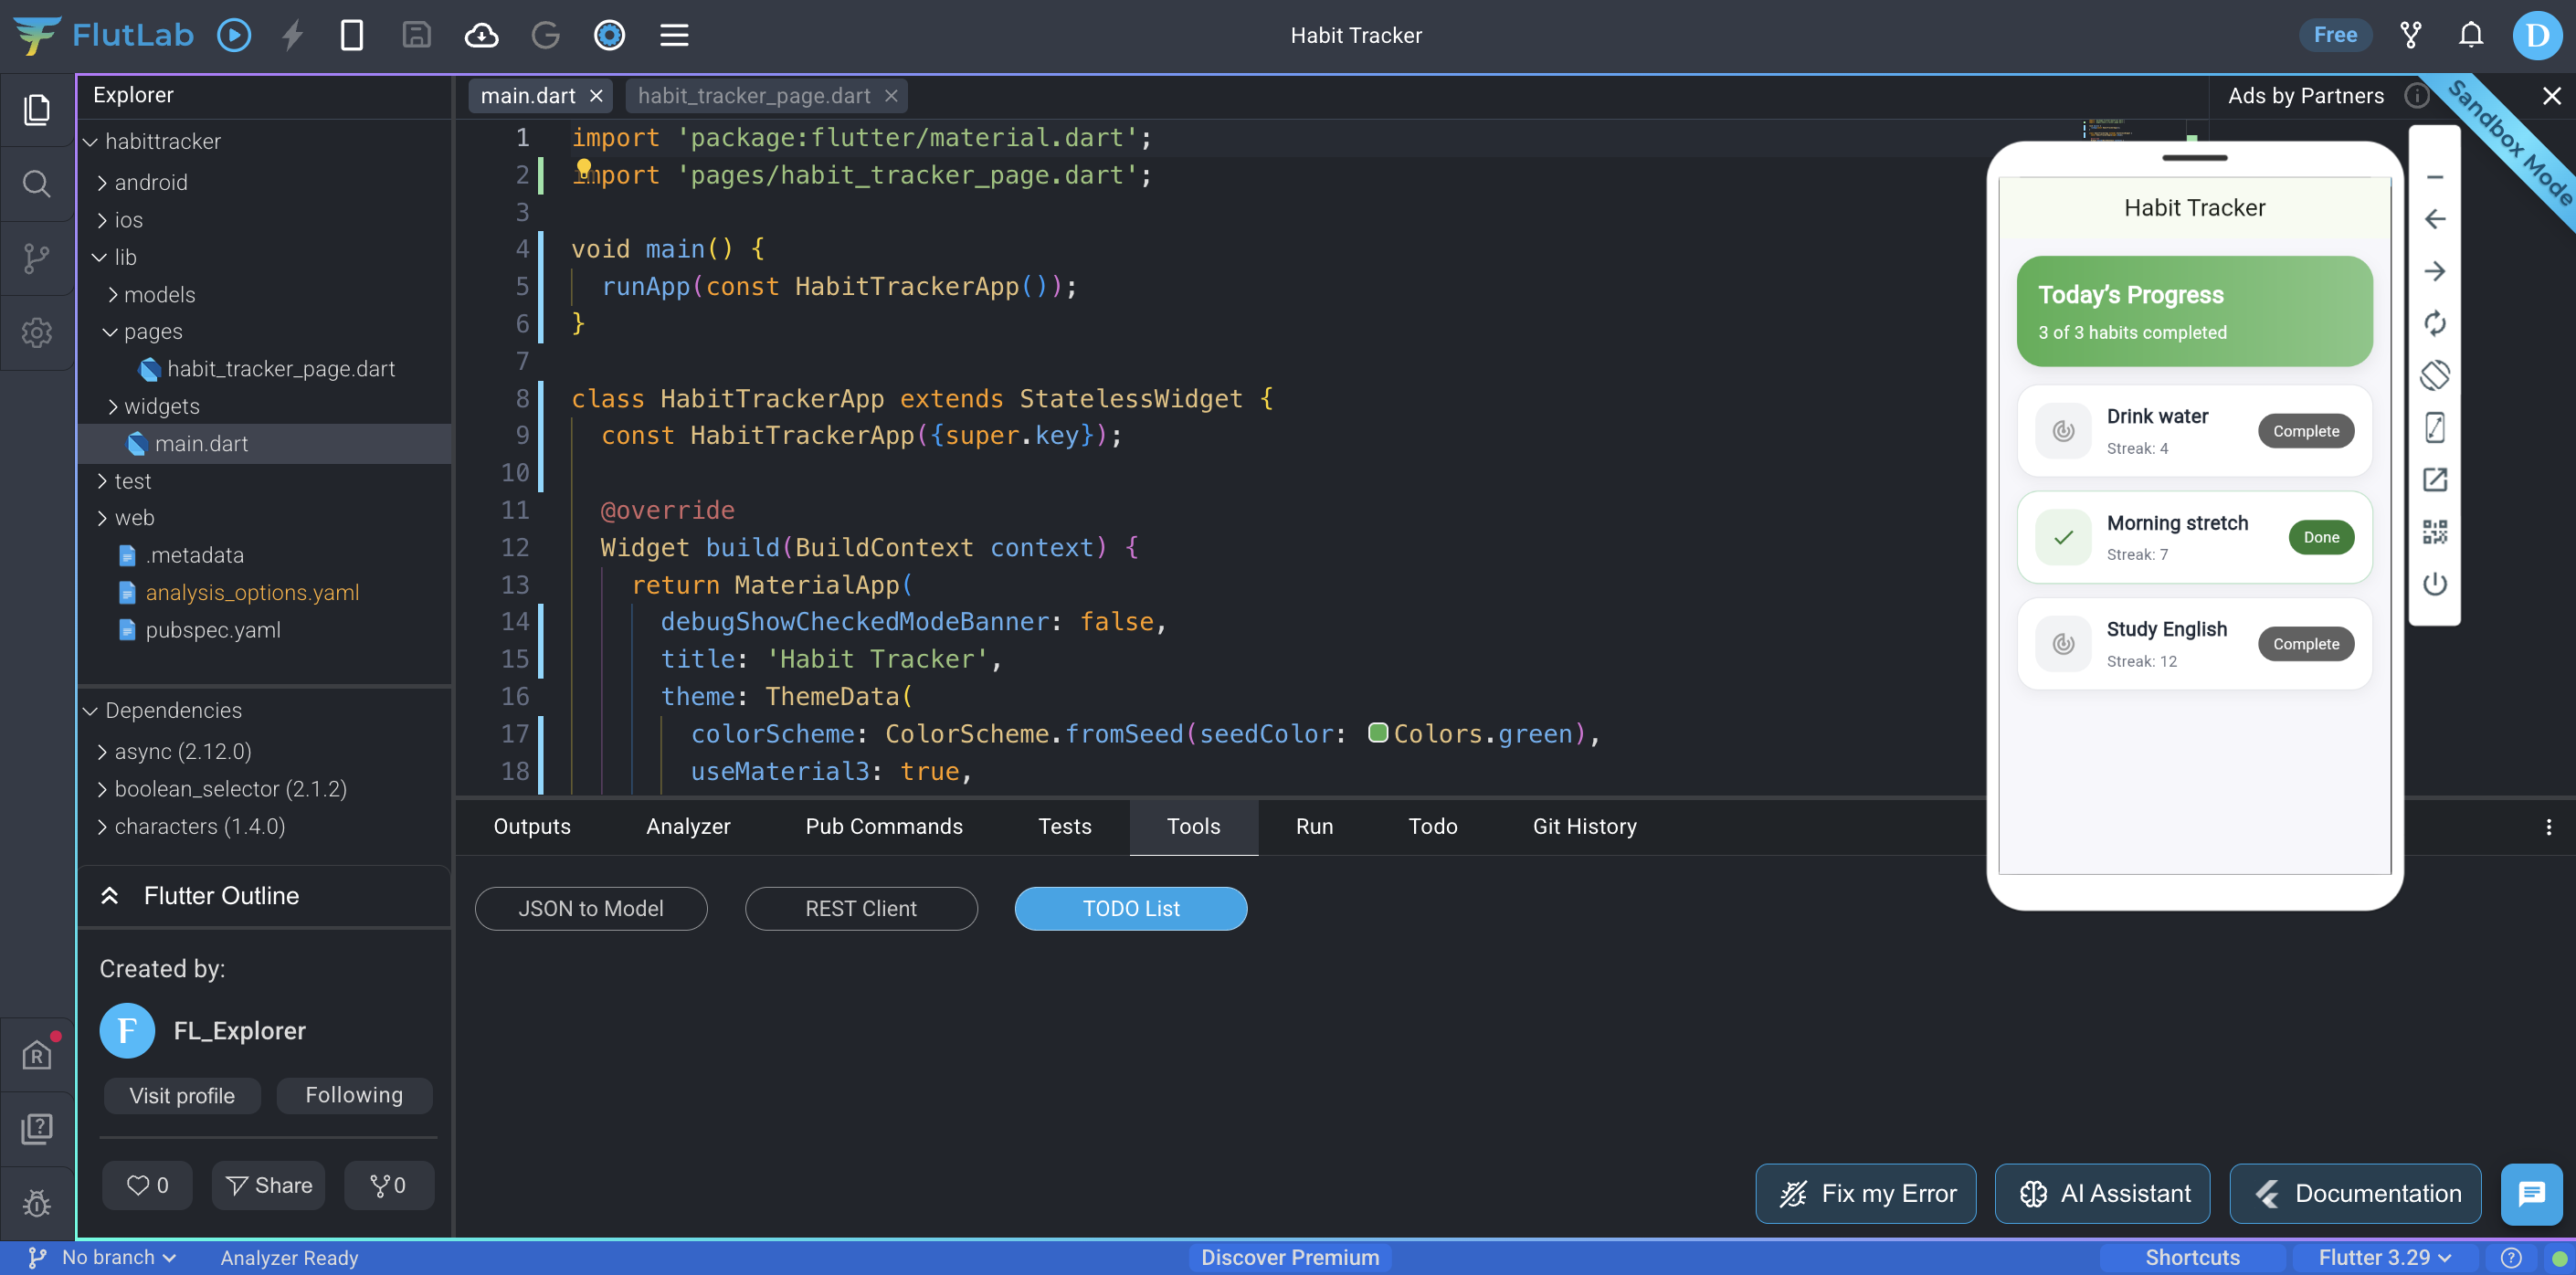
Task: Toggle the Following button for FL_Explorer
Action: pos(354,1095)
